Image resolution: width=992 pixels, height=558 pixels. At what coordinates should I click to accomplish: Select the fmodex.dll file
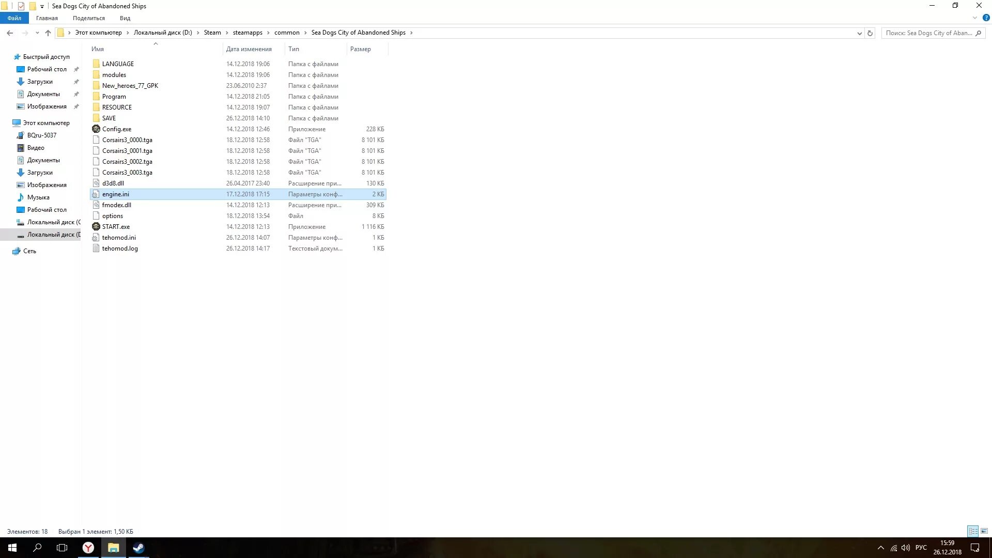[116, 205]
